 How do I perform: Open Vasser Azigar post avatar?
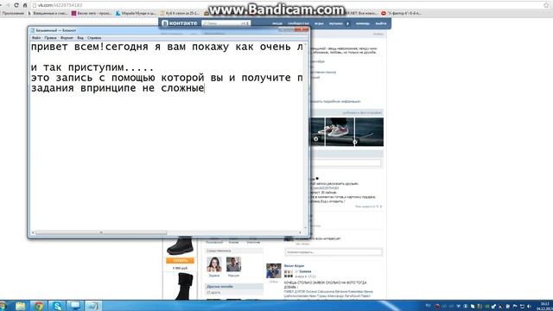pyautogui.click(x=274, y=270)
